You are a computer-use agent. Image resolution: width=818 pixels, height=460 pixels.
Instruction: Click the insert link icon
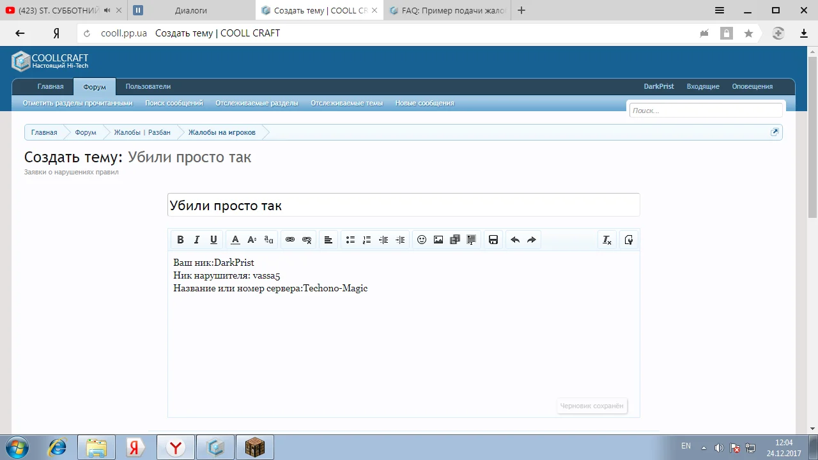pyautogui.click(x=290, y=240)
